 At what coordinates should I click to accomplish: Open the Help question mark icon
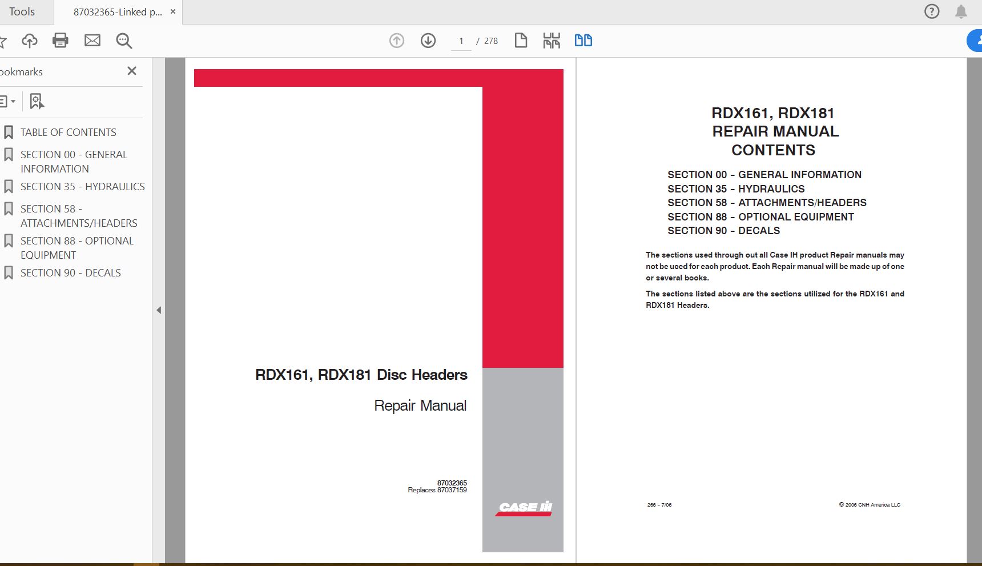tap(932, 11)
